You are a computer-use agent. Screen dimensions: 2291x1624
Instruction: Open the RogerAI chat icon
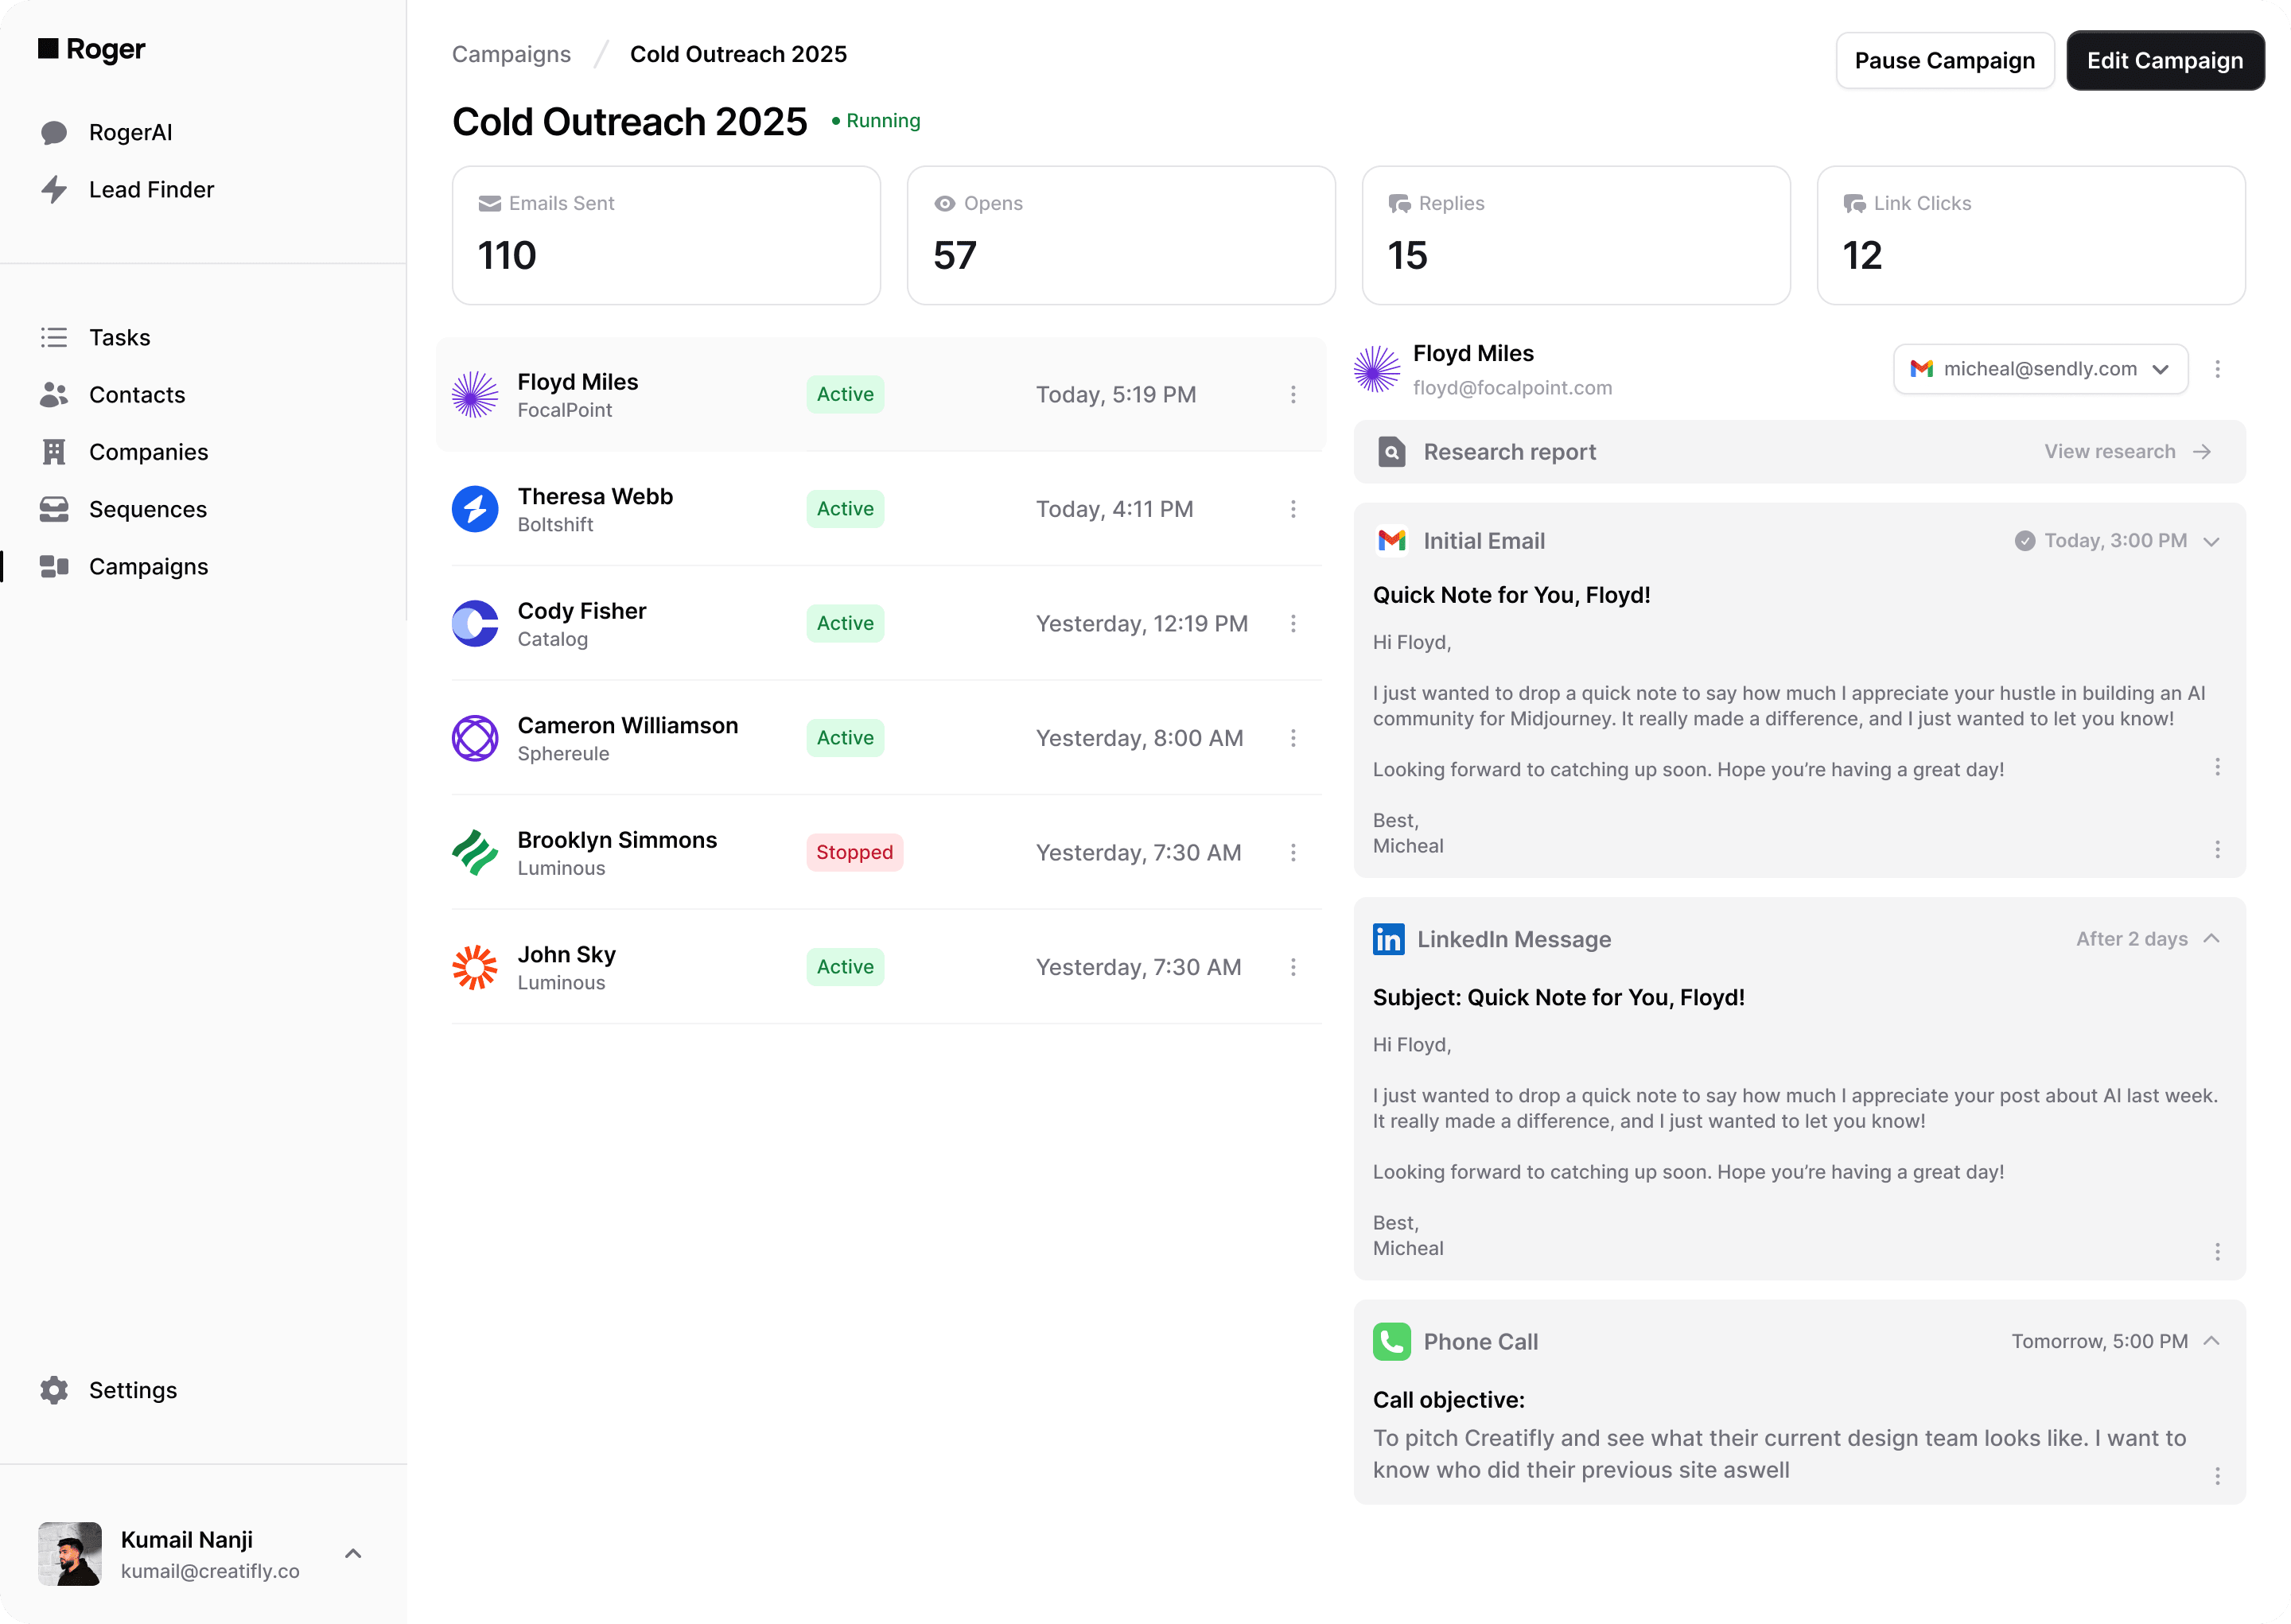53,132
